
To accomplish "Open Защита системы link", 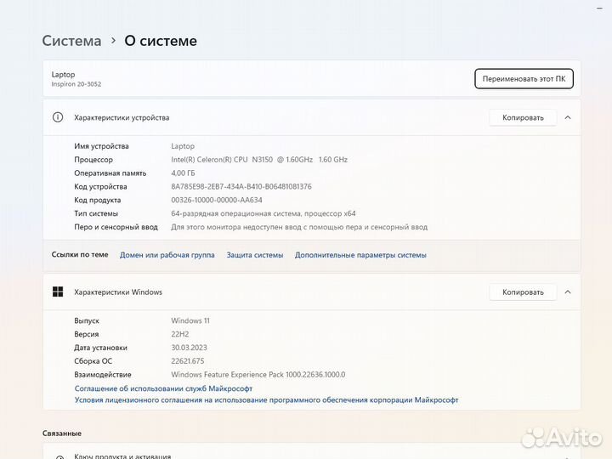I will pyautogui.click(x=255, y=255).
